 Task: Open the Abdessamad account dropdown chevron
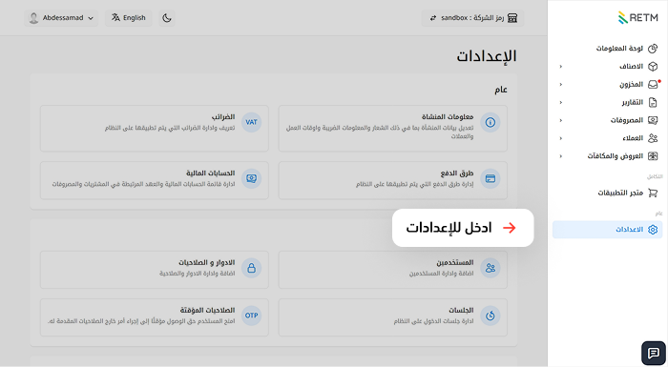[x=91, y=18]
